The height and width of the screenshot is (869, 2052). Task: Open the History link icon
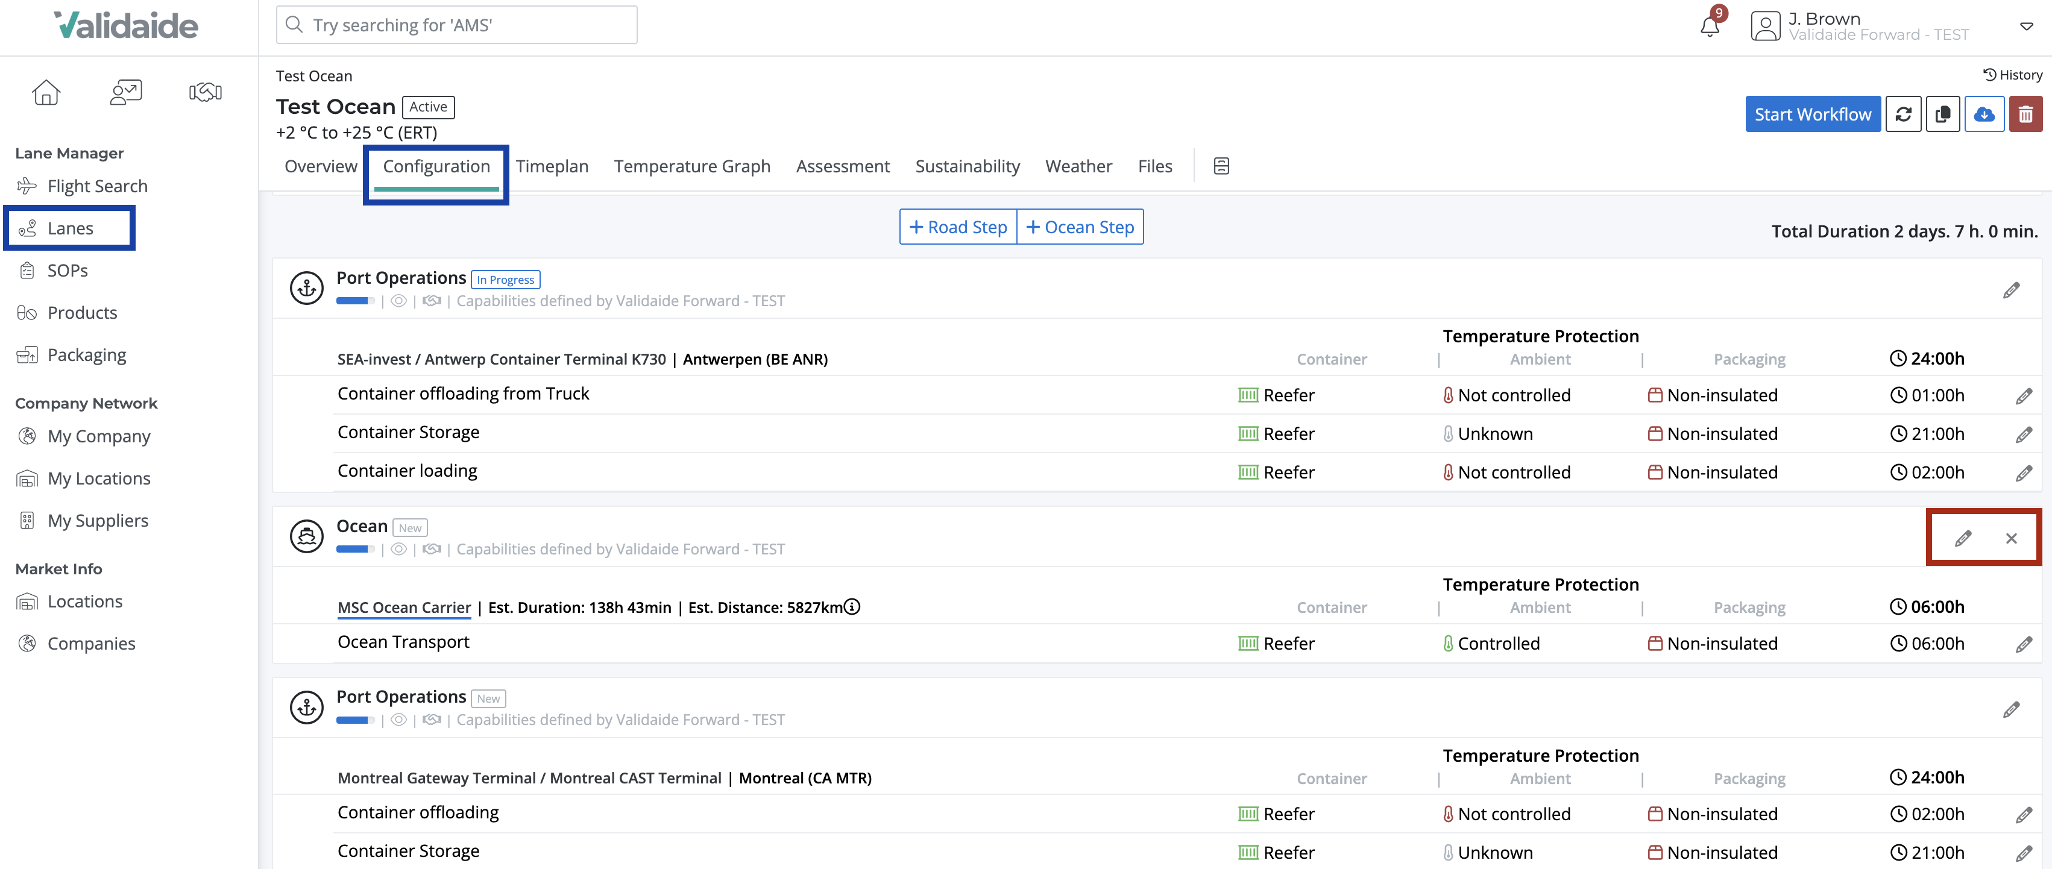2012,75
